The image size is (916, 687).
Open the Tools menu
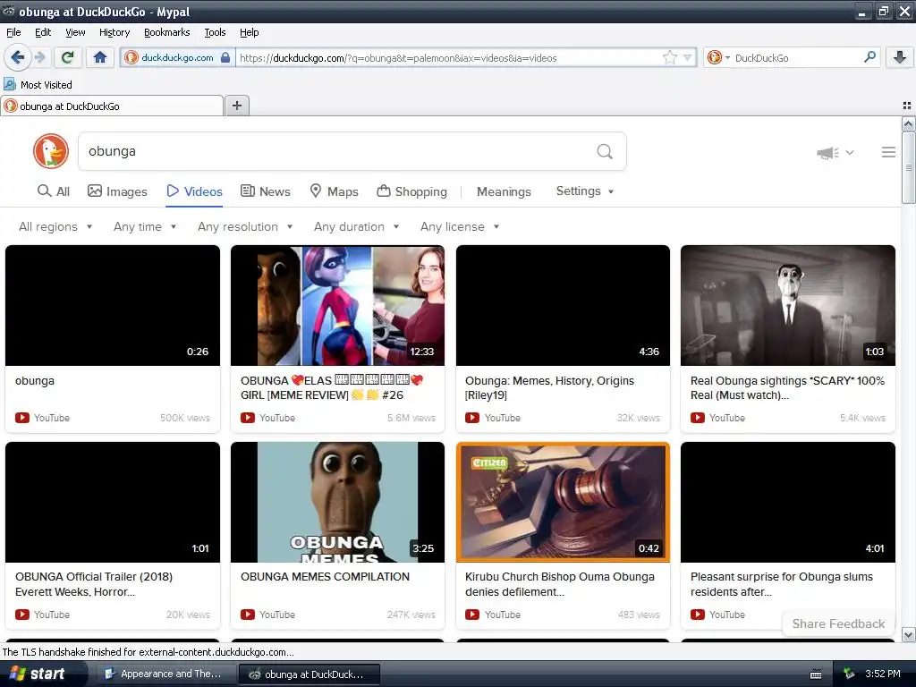coord(215,32)
